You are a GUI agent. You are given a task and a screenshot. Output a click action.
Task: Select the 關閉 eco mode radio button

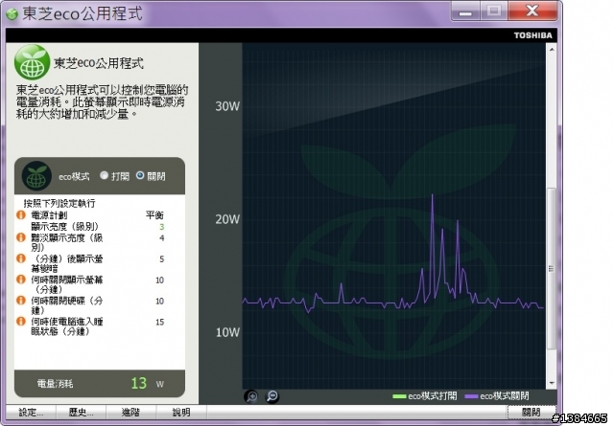[140, 175]
